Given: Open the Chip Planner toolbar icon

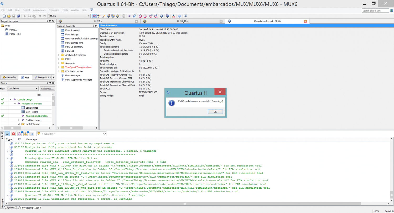Looking at the screenshot, I should click(118, 16).
